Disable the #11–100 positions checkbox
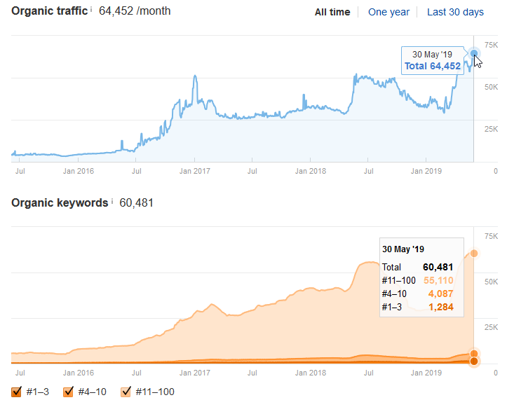Image resolution: width=507 pixels, height=400 pixels. click(126, 392)
